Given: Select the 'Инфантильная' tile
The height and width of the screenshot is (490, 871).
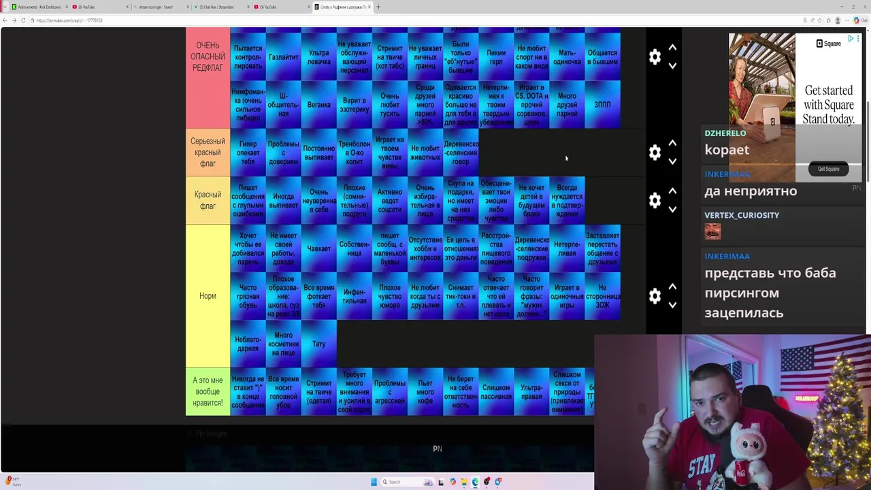Looking at the screenshot, I should 354,296.
